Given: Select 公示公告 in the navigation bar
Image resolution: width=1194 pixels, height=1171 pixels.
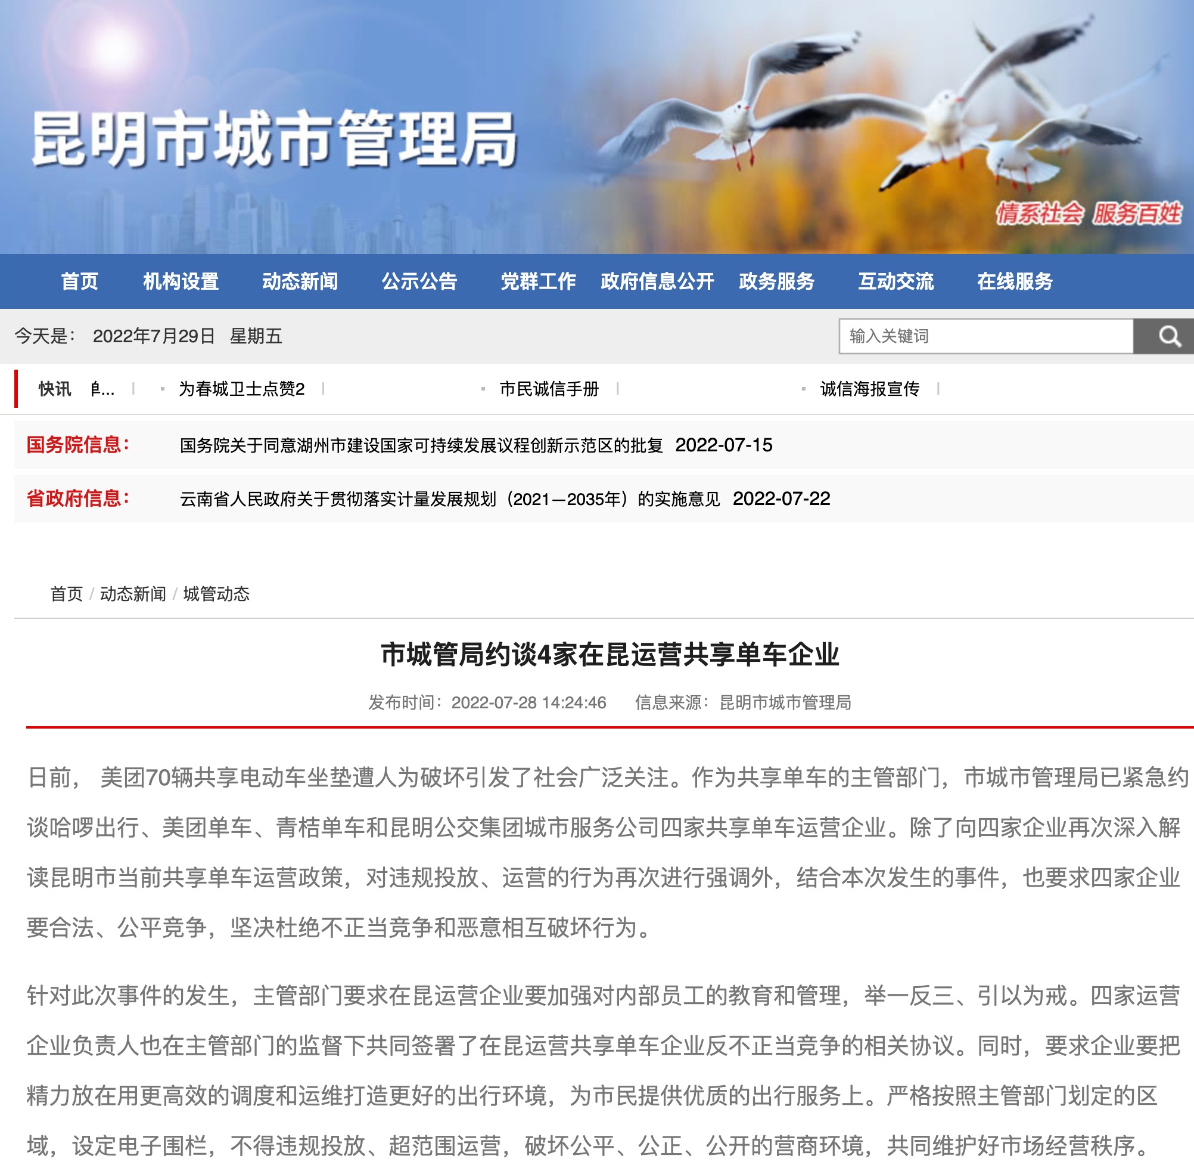Looking at the screenshot, I should (419, 281).
